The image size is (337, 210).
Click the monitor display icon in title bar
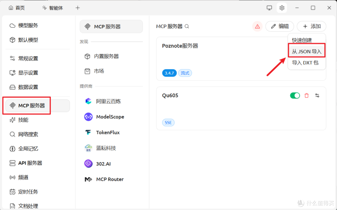pyautogui.click(x=269, y=8)
